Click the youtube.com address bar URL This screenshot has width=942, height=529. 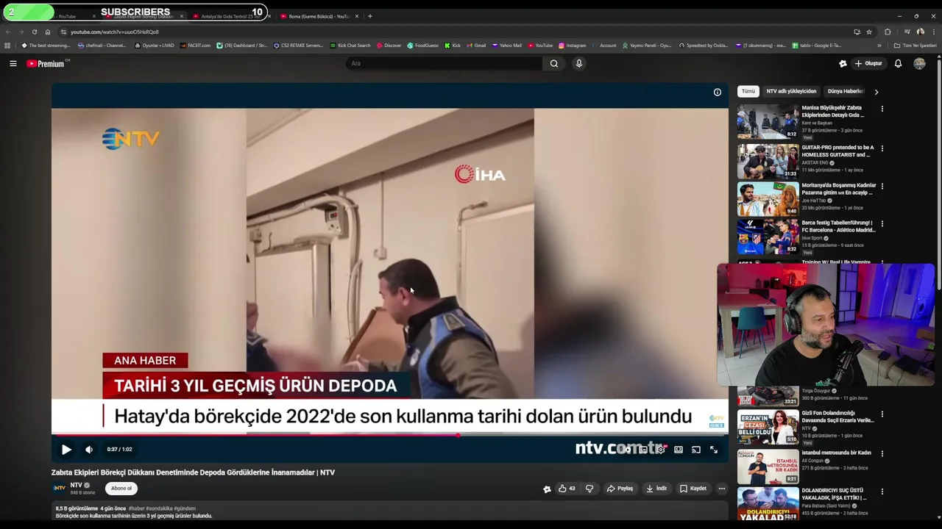pos(115,32)
